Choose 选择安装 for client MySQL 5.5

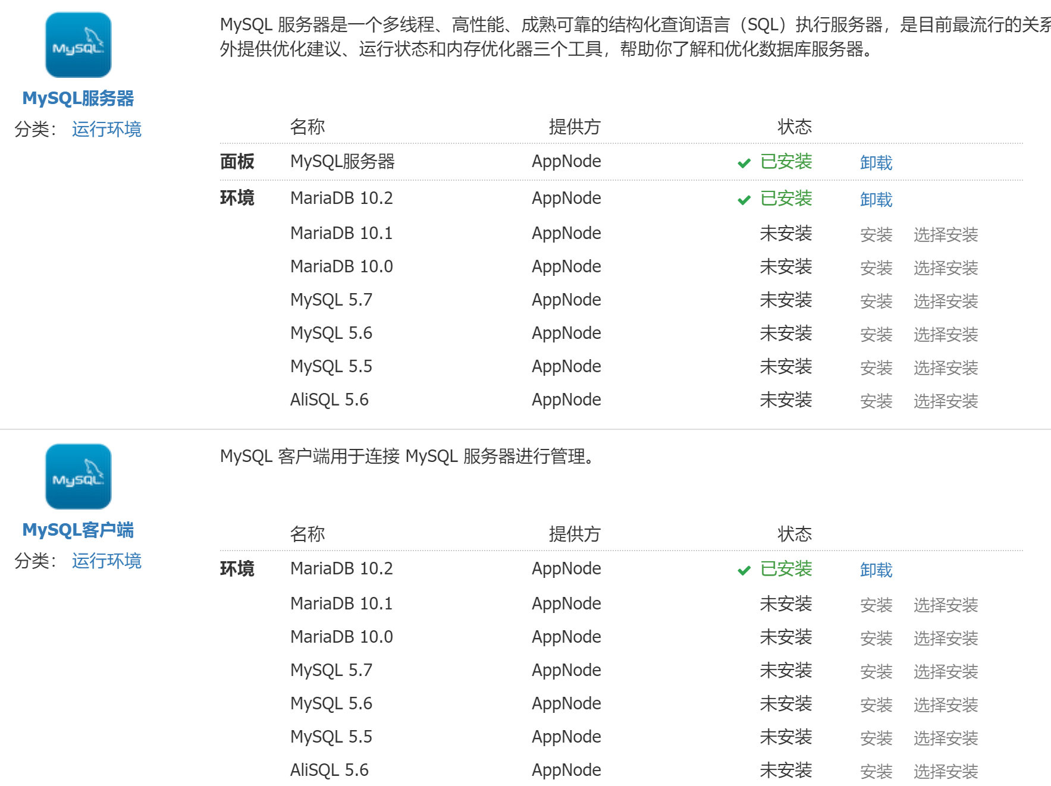pyautogui.click(x=945, y=738)
